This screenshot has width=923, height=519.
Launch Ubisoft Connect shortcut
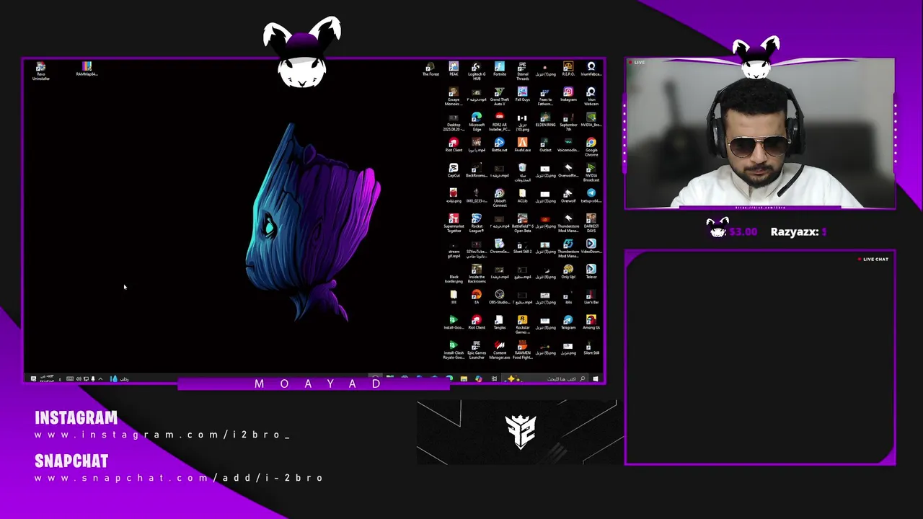[x=499, y=198]
